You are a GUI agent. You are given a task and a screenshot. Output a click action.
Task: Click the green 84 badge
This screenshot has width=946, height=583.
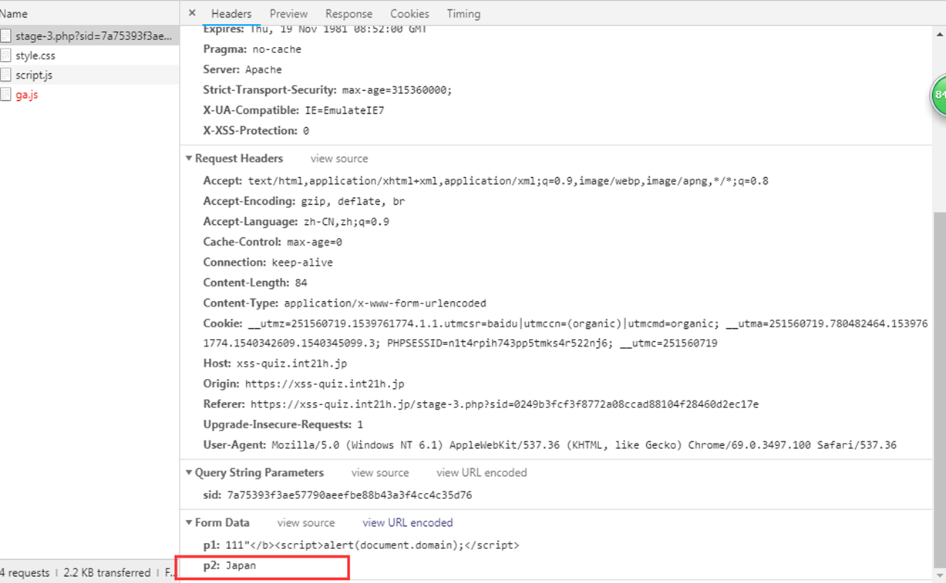[x=939, y=95]
